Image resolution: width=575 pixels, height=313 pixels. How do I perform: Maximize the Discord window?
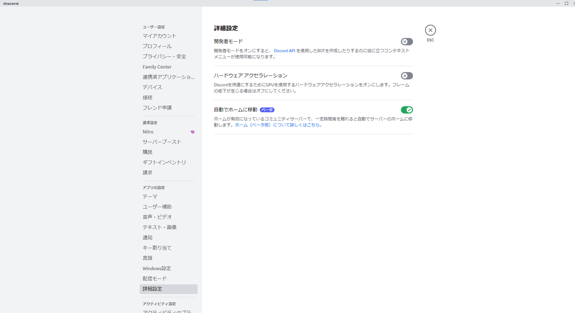click(x=566, y=3)
